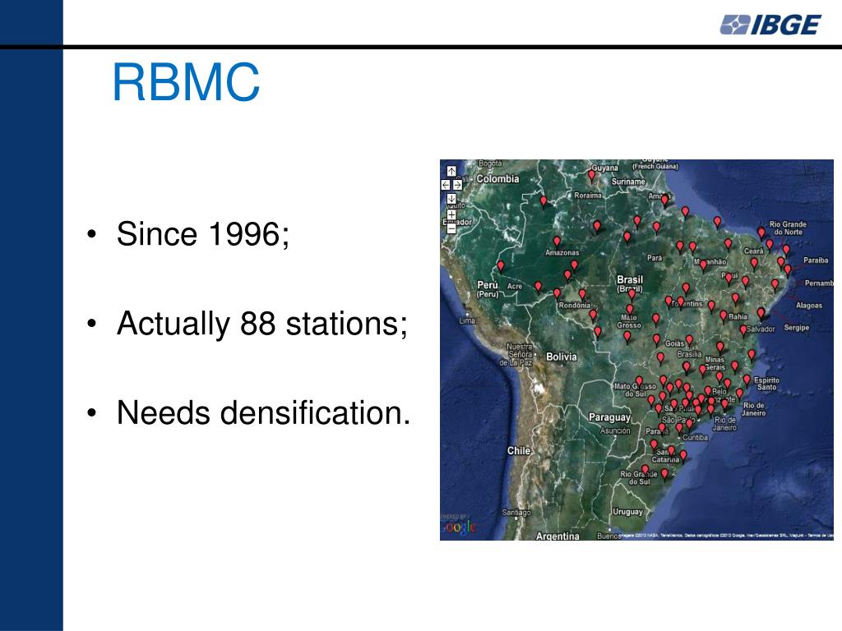This screenshot has height=631, width=842.
Task: Click the Asunción city label
Action: (615, 431)
